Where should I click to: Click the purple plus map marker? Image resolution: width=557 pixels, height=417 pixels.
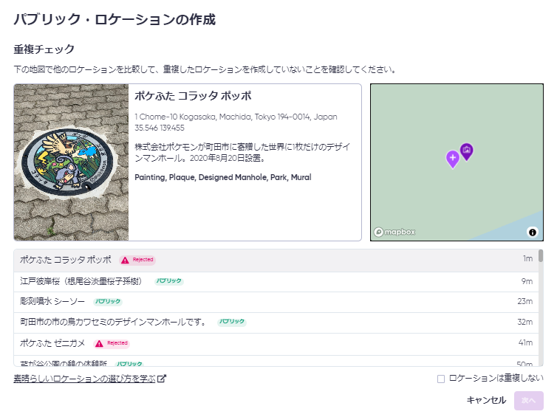coord(453,158)
